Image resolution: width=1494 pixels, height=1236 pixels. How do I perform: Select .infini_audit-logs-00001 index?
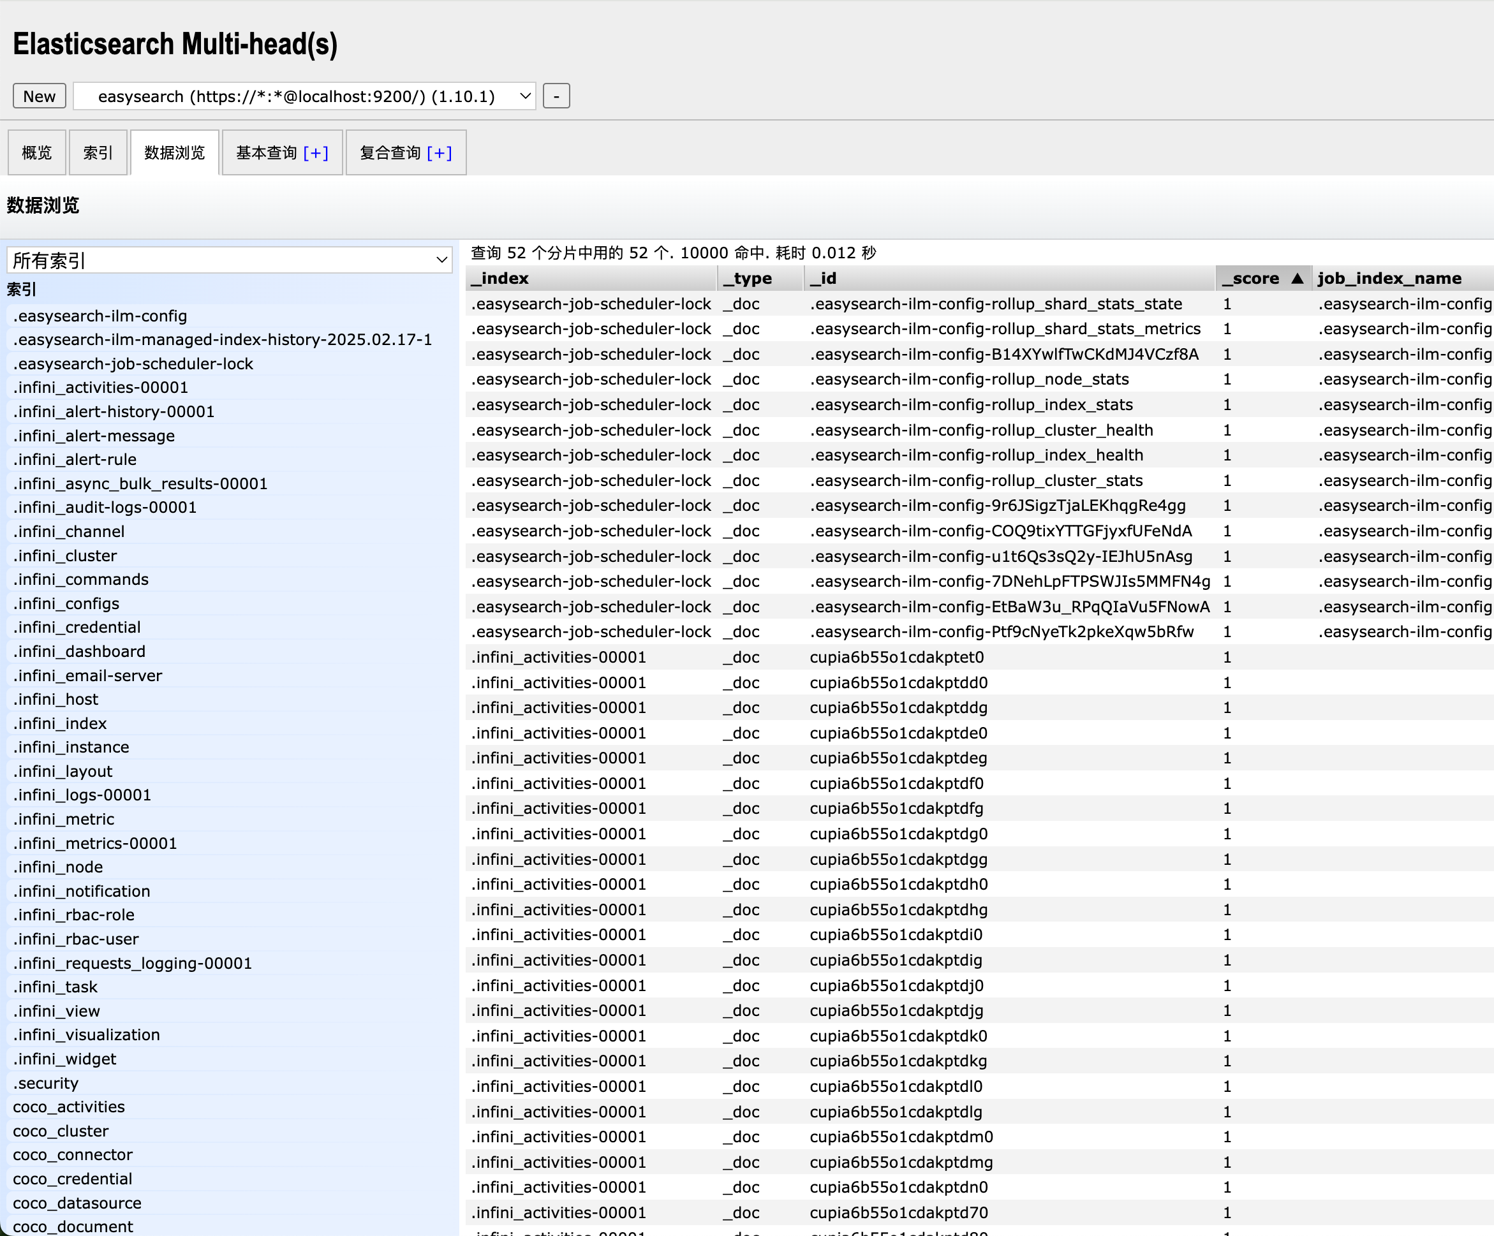pos(229,507)
